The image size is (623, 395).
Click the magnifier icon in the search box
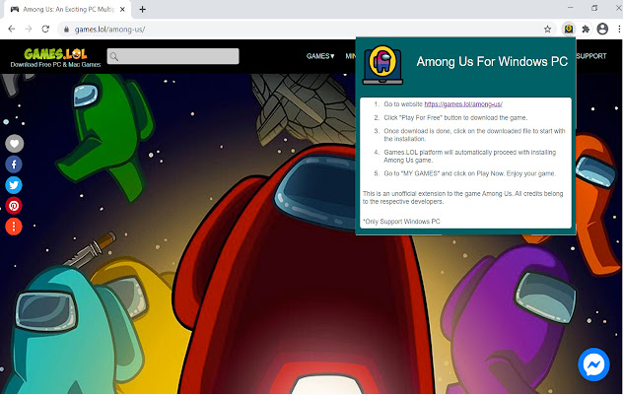pos(114,56)
